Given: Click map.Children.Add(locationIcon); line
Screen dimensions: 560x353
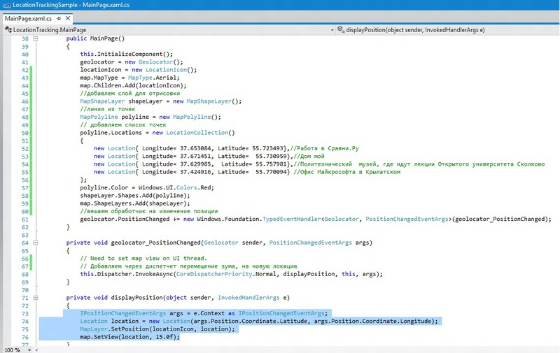Looking at the screenshot, I should tap(133, 85).
